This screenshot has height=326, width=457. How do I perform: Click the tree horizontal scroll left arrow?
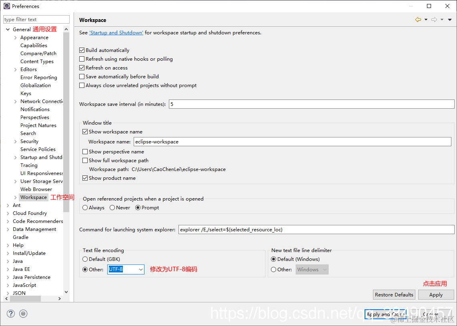pyautogui.click(x=7, y=299)
